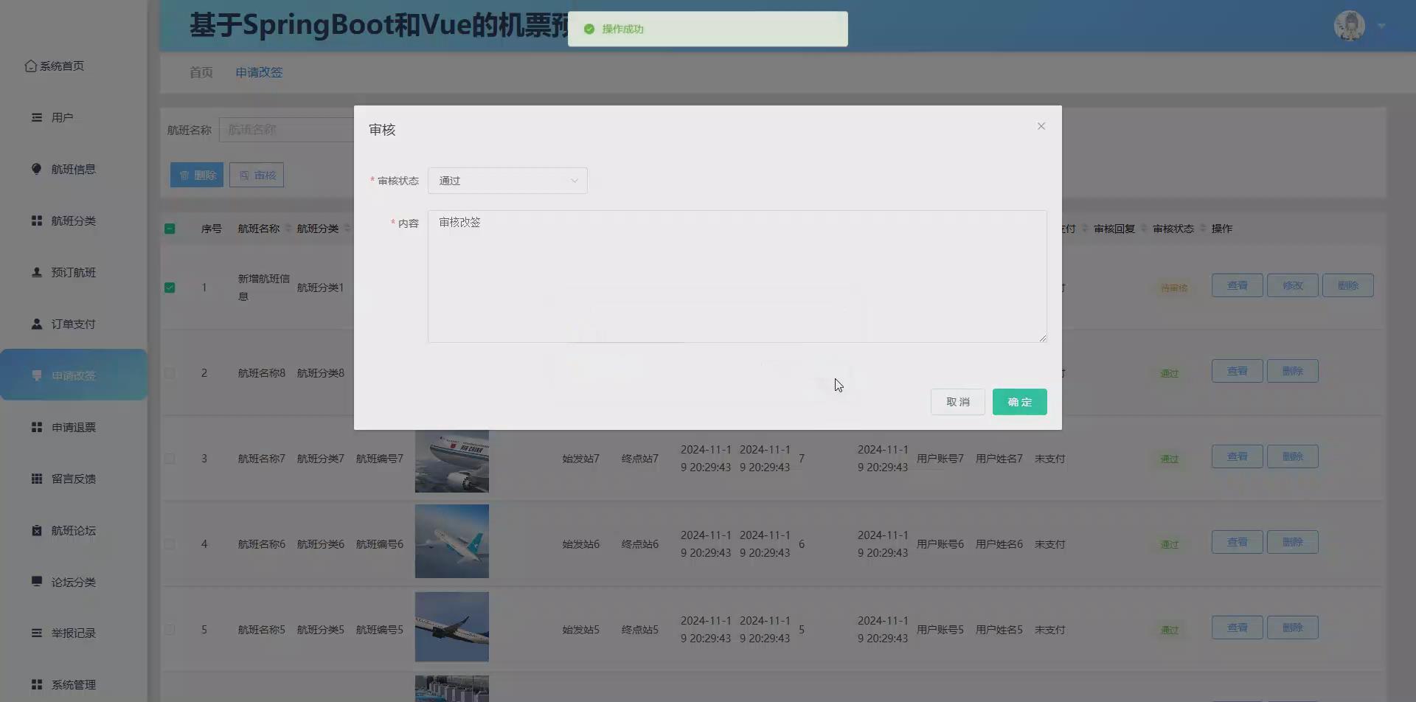Click the person icon beside 订单支付
The image size is (1416, 702).
click(x=36, y=324)
